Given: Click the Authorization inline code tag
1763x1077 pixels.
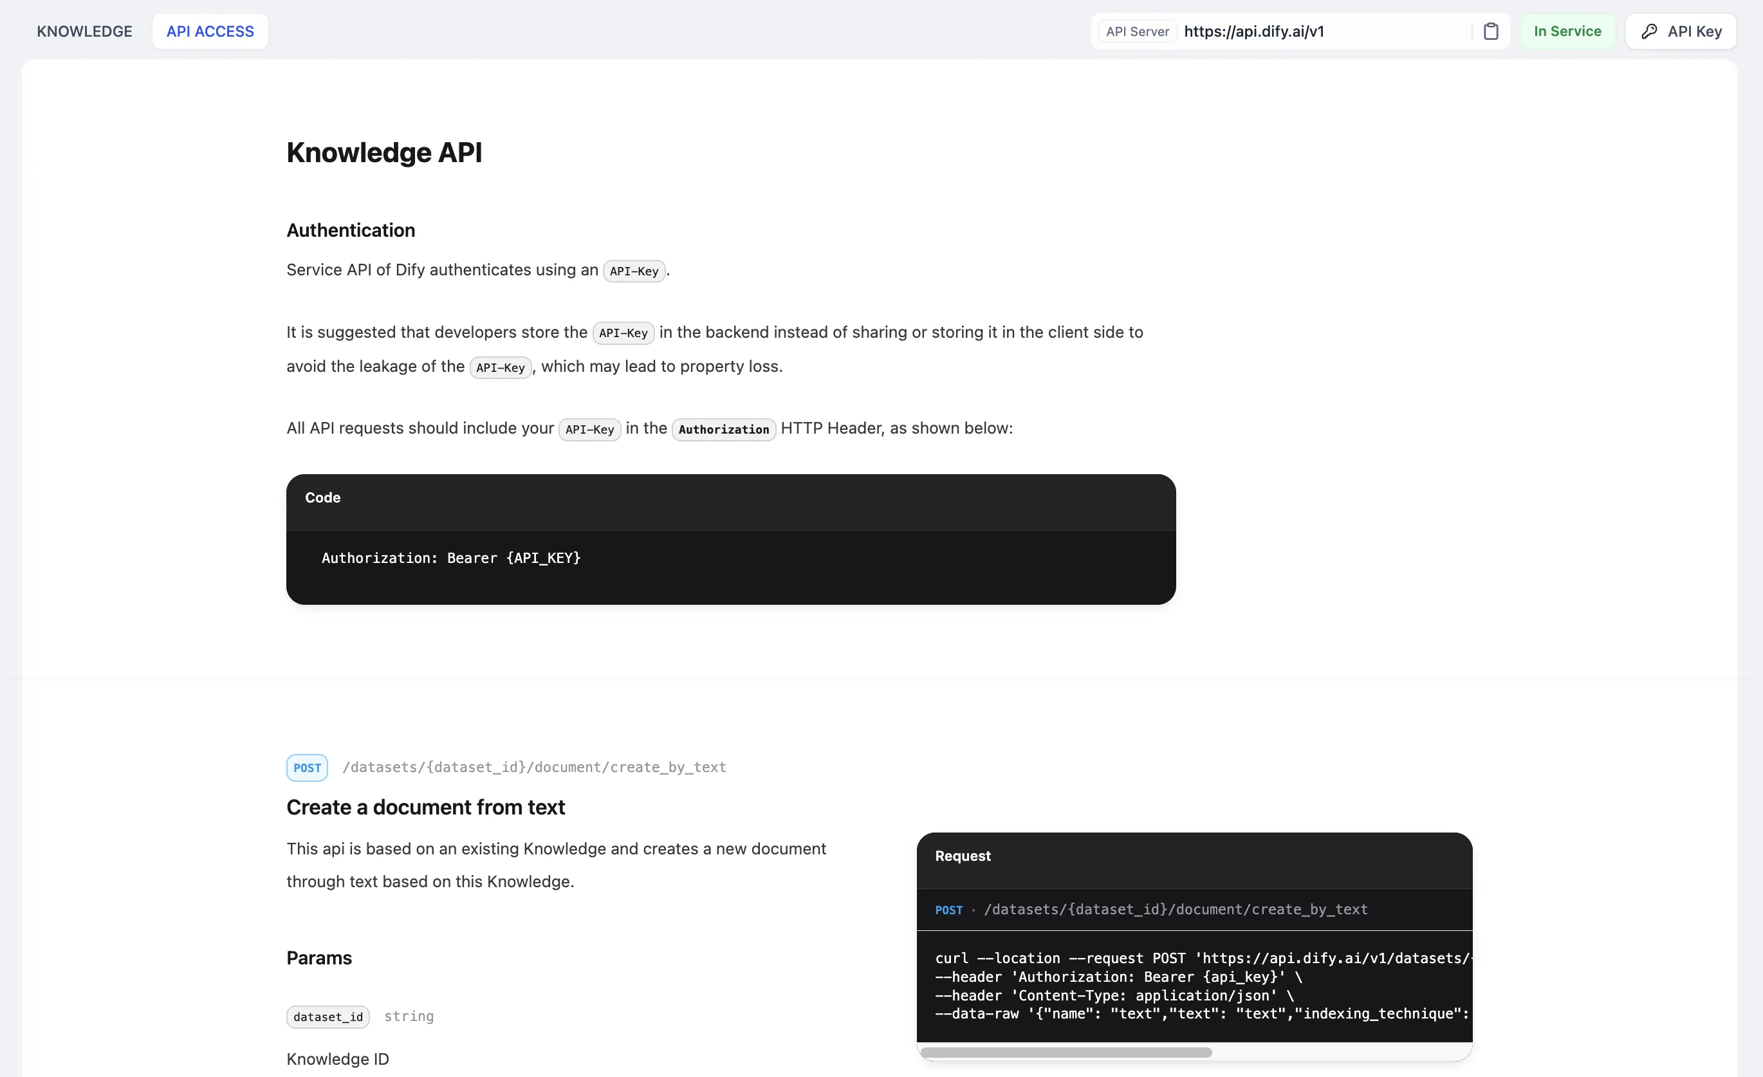Looking at the screenshot, I should [723, 429].
